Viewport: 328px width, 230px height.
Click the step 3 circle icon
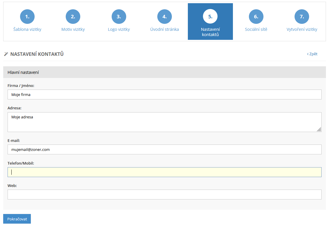[x=119, y=17]
